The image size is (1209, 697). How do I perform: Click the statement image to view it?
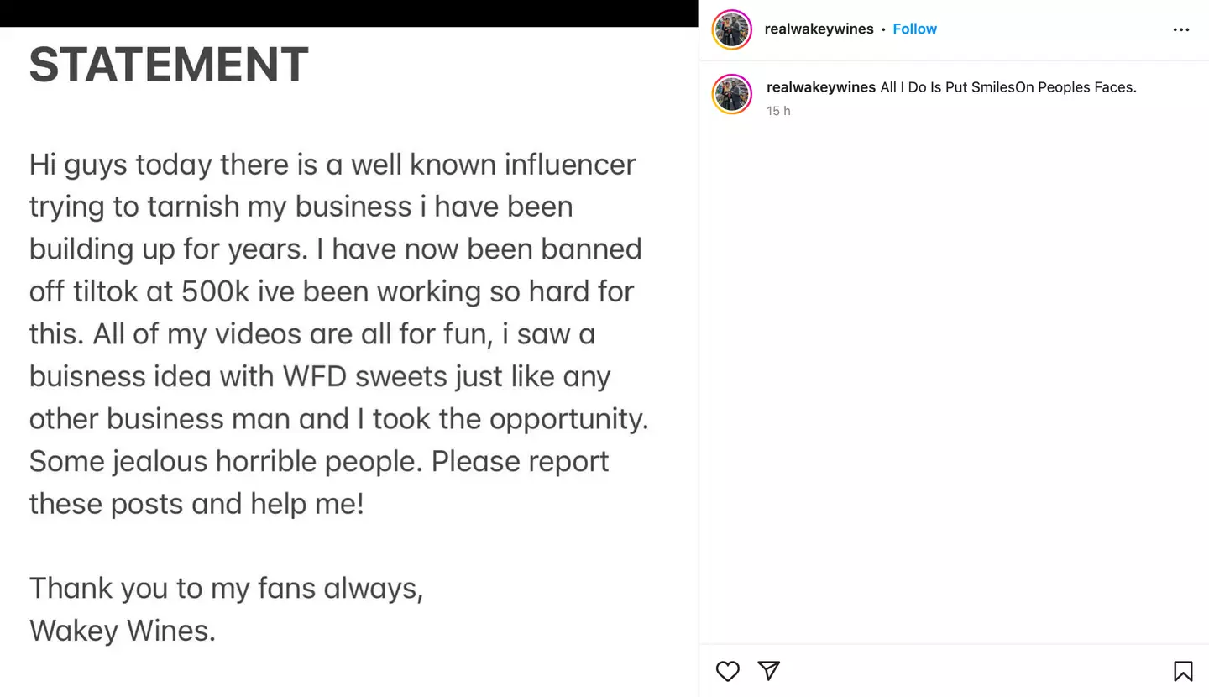tap(348, 348)
